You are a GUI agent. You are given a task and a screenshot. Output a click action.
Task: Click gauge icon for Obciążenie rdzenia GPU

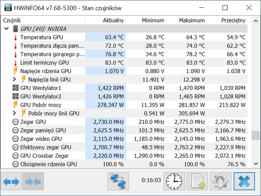tap(16, 164)
